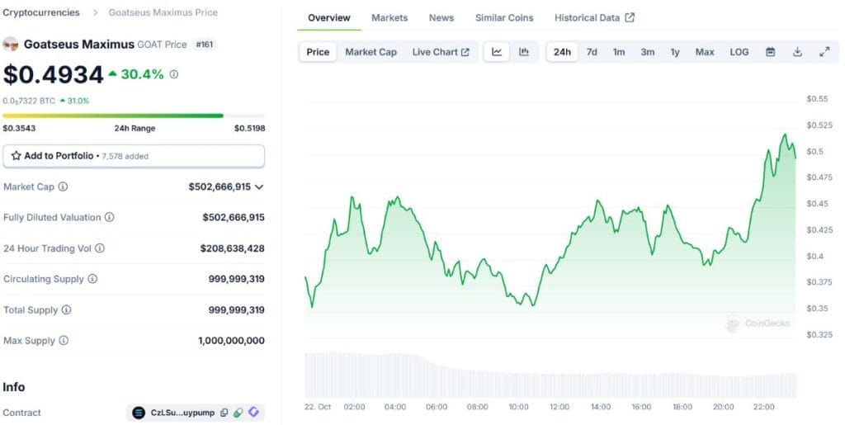Expand chart to fullscreen icon
The width and height of the screenshot is (845, 425).
[824, 52]
